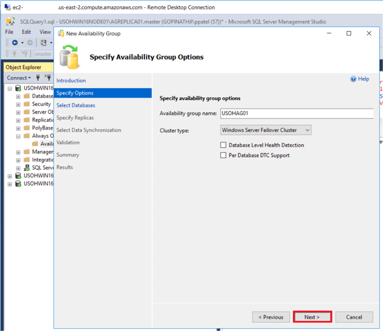Open the back-navigation dropdown arrow

point(22,43)
